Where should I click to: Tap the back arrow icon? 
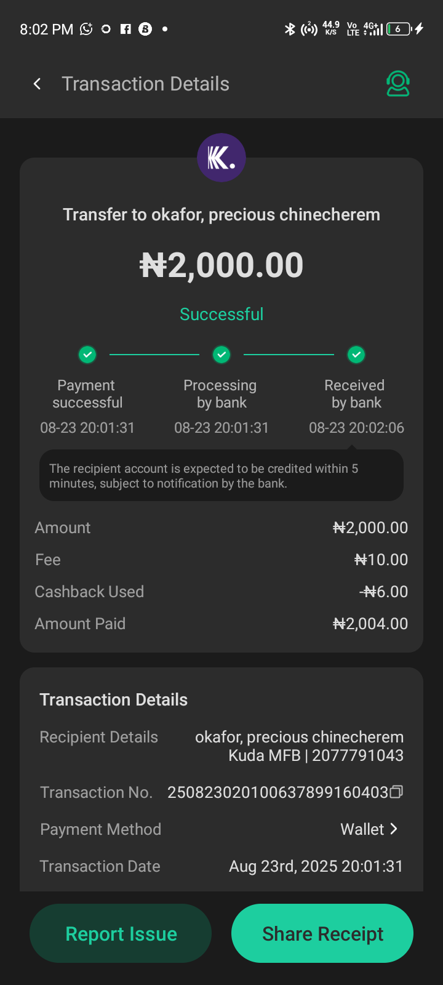point(38,84)
